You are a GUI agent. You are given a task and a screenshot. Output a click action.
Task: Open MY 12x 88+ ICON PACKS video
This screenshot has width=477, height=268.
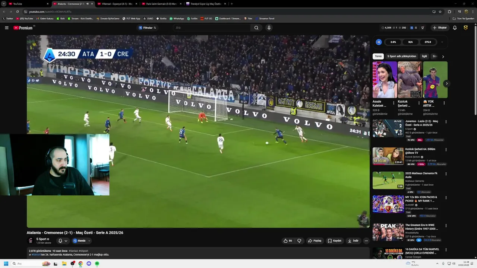click(x=388, y=204)
